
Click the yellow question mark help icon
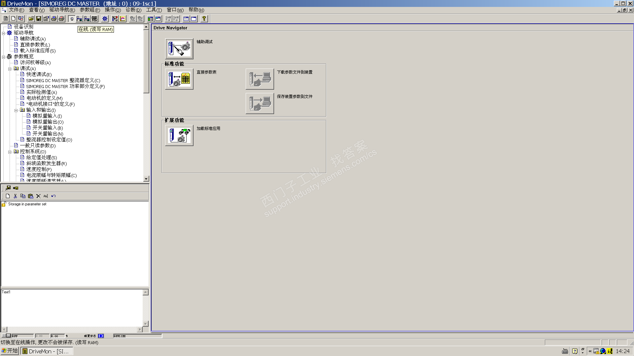coord(204,19)
